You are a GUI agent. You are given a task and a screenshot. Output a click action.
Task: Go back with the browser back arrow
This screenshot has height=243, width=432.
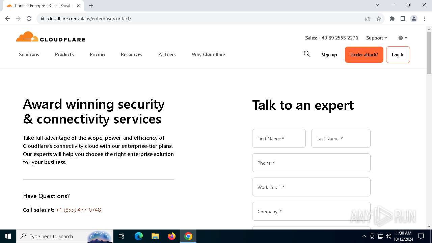pyautogui.click(x=7, y=19)
